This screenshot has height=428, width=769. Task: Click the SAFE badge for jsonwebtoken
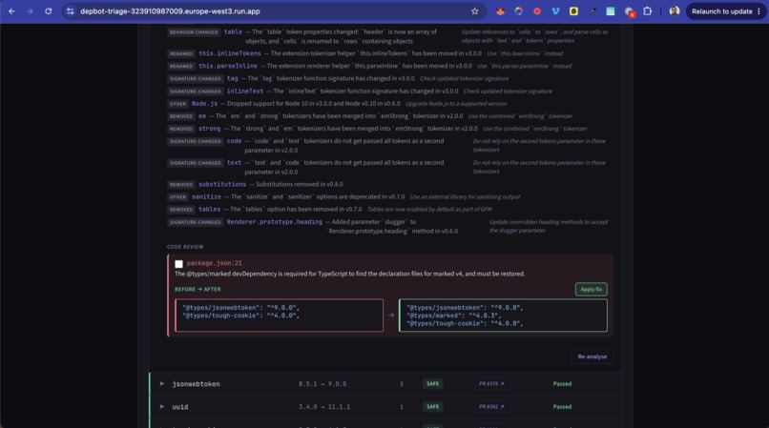click(x=432, y=384)
